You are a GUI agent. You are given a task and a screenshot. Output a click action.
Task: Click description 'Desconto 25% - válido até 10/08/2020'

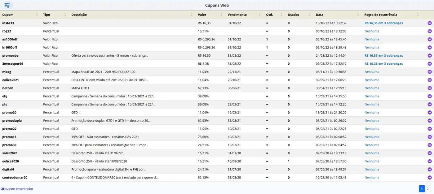(x=99, y=161)
